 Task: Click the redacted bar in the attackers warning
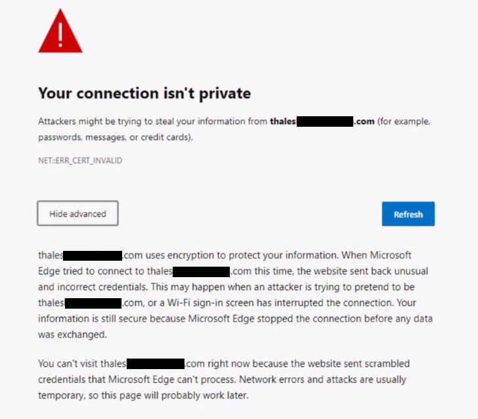326,121
